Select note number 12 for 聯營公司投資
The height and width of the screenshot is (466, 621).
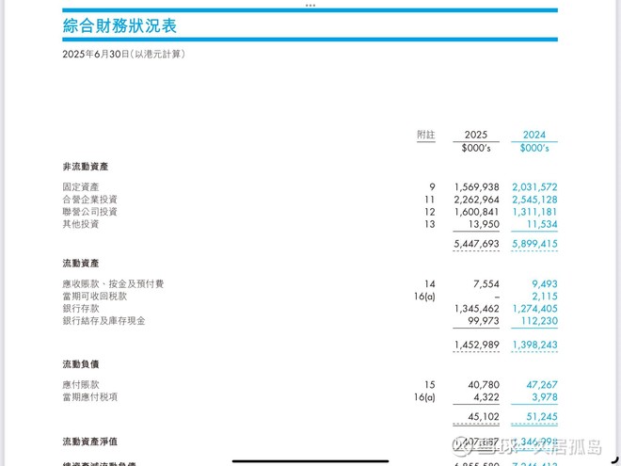[x=430, y=212]
